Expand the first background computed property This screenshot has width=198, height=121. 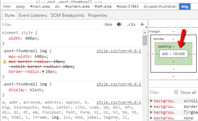coord(151,101)
